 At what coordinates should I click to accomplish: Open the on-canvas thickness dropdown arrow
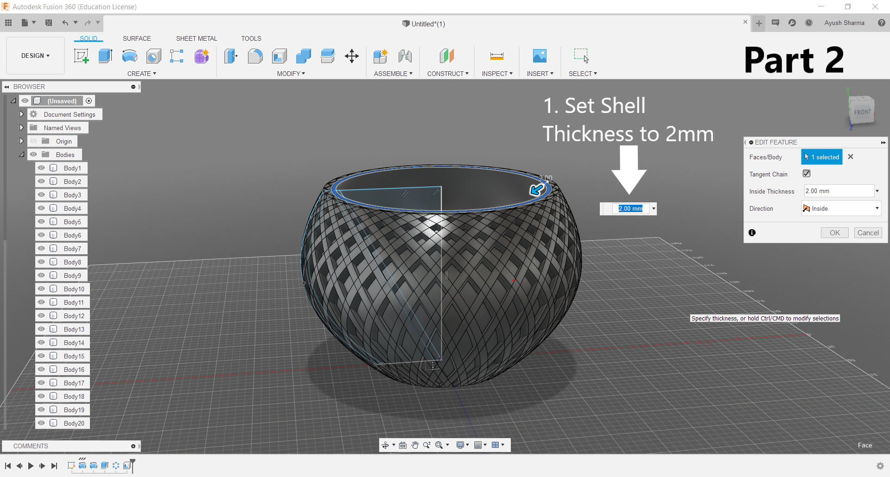click(654, 209)
